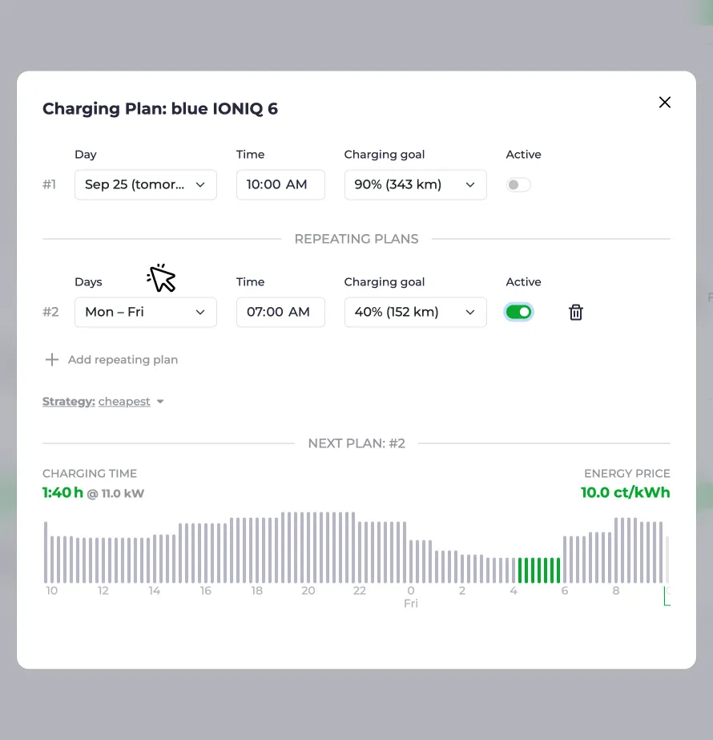The image size is (713, 740).
Task: Click the plus icon for adding a plan
Action: click(52, 360)
